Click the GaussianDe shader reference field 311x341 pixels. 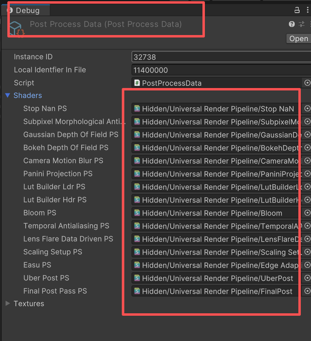(217, 134)
